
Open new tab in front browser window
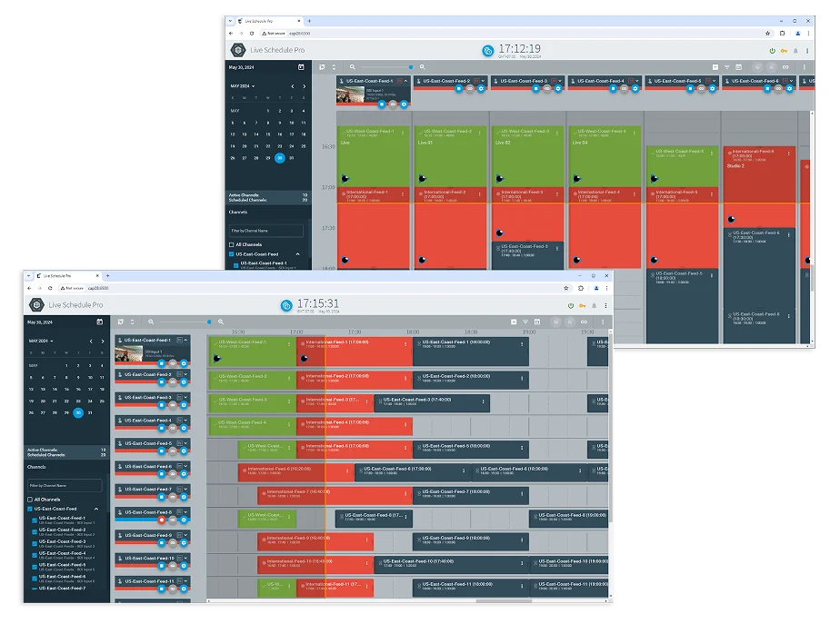[x=107, y=276]
